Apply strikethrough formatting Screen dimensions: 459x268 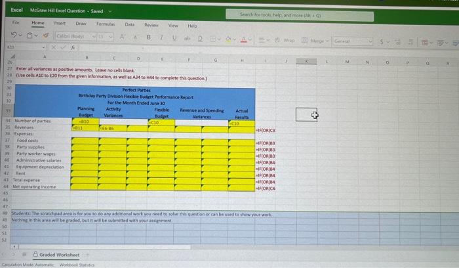coord(187,38)
